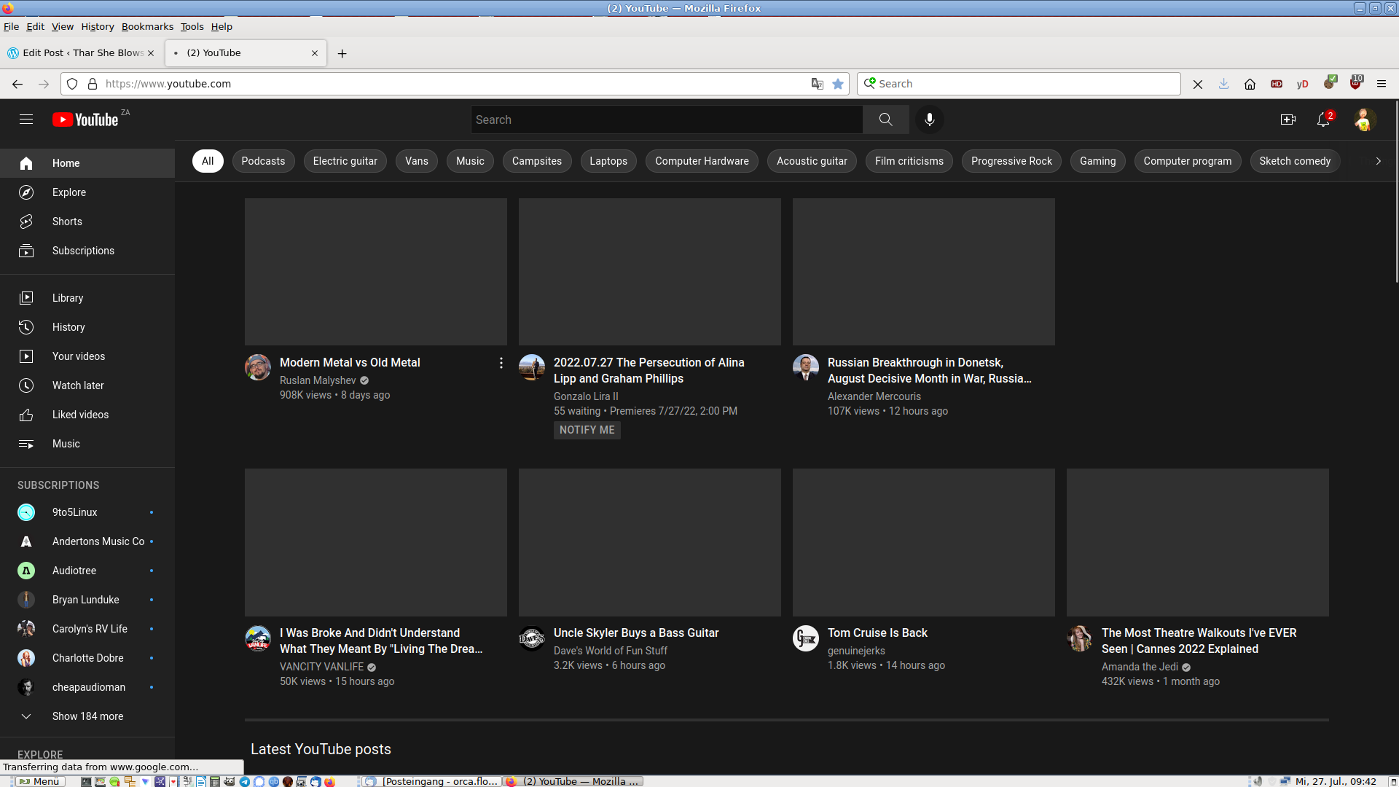Select the Gaming filter chip
The image size is (1399, 787).
point(1097,161)
